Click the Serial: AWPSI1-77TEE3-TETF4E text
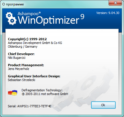This screenshot has height=117, width=124. click(x=29, y=106)
